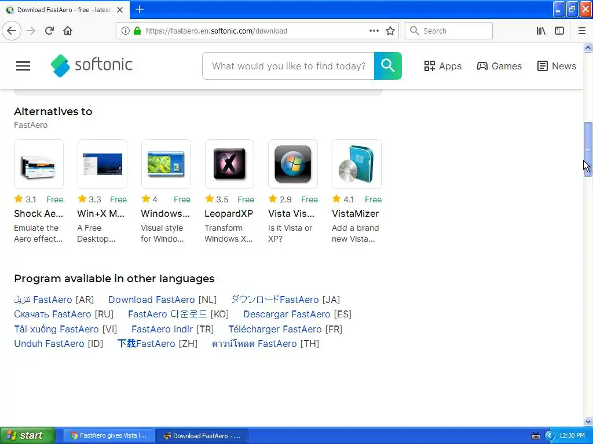593x444 pixels.
Task: Open a new browser tab
Action: pyautogui.click(x=140, y=9)
